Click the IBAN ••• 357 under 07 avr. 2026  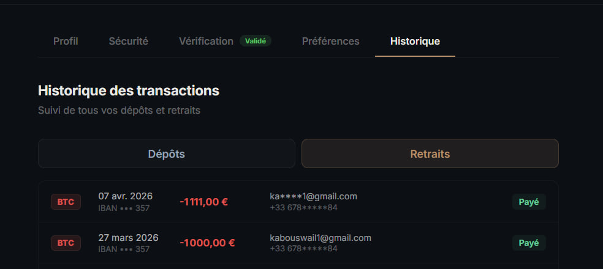pos(124,208)
